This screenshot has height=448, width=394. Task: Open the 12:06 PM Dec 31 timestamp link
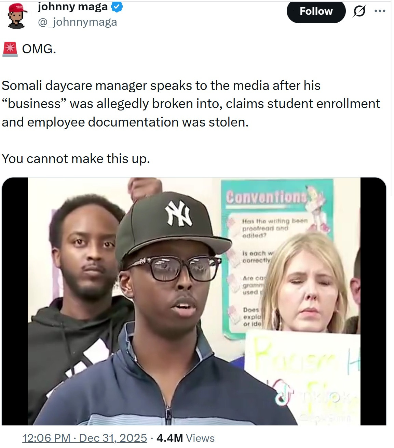85,438
